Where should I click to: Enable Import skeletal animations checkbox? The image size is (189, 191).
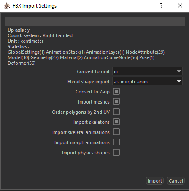tap(116, 132)
